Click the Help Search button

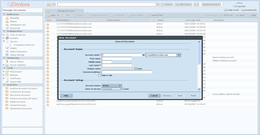183,5
